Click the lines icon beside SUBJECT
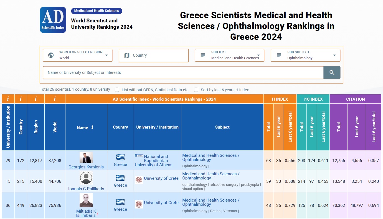Image resolution: width=383 pixels, height=219 pixels. [x=203, y=55]
